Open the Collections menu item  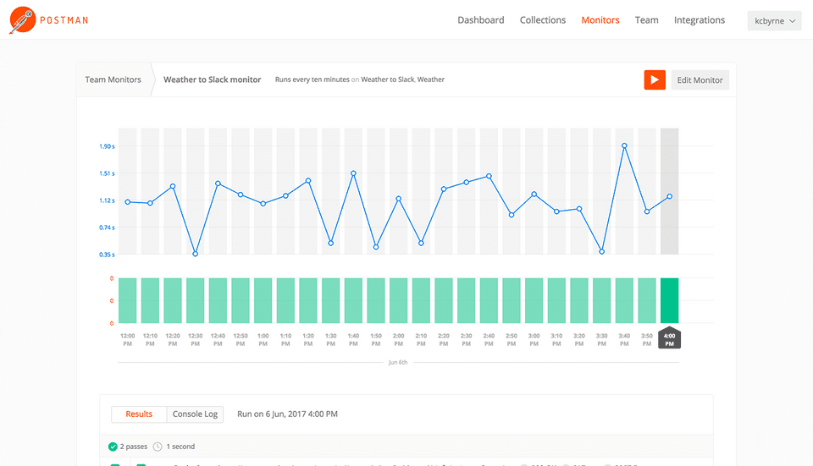point(543,20)
